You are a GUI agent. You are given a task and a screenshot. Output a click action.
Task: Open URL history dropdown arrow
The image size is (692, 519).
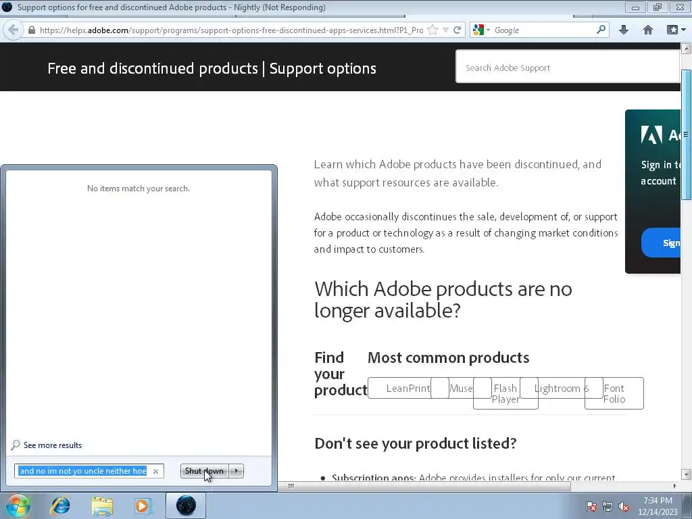click(446, 30)
